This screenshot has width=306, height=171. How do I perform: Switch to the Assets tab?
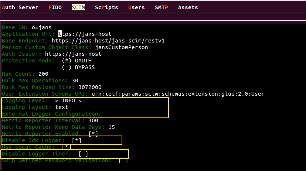coord(188,7)
